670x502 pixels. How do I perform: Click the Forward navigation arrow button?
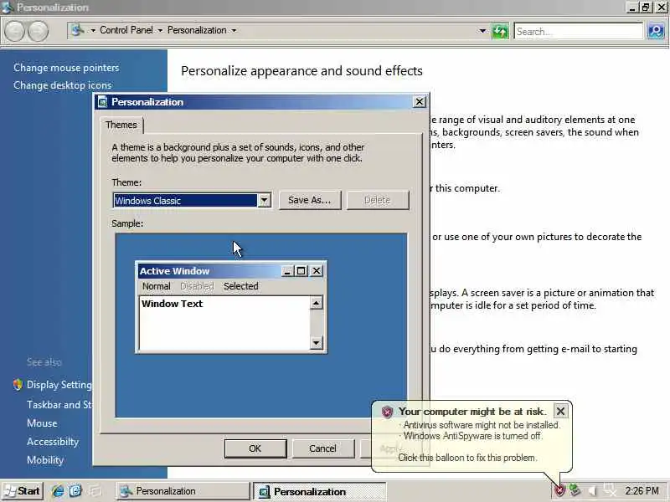point(38,31)
